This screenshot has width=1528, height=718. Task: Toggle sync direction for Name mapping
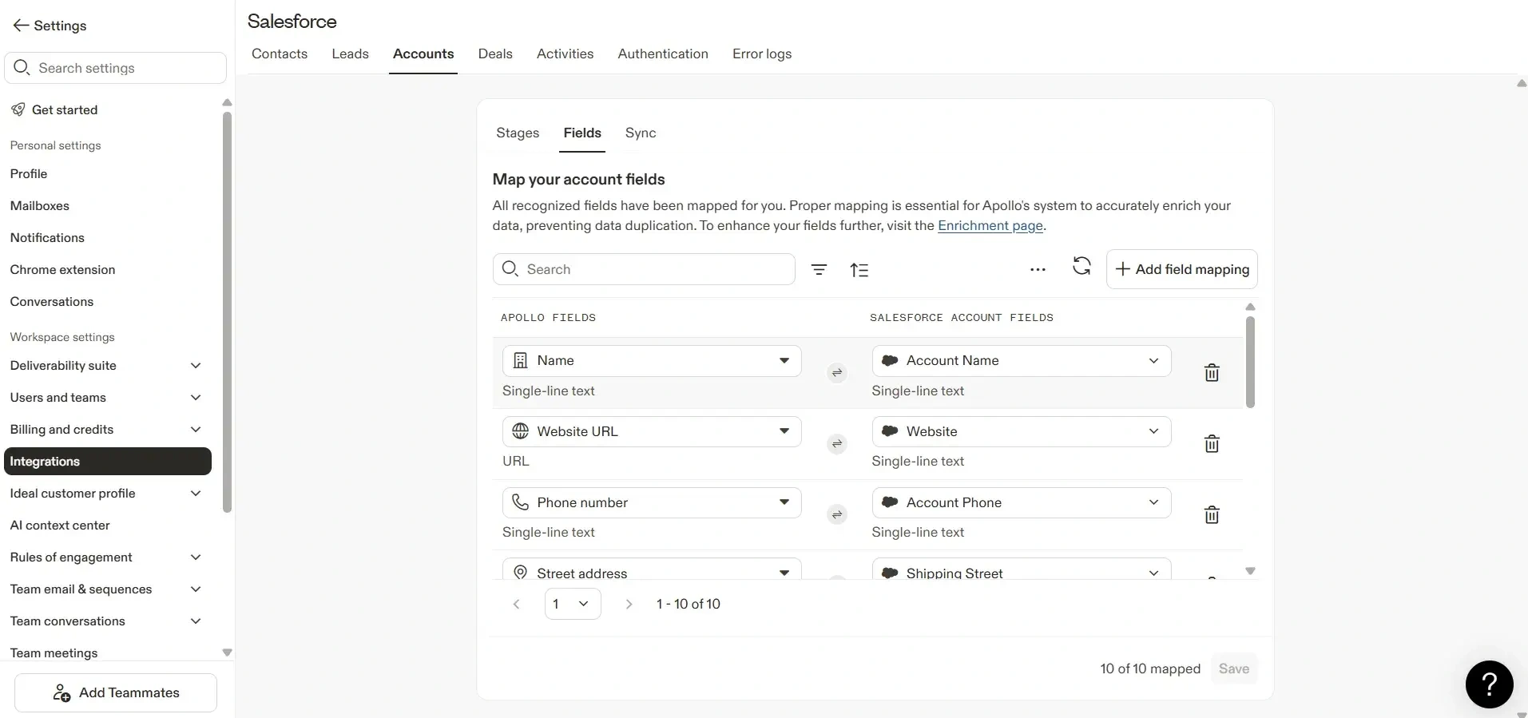coord(836,373)
